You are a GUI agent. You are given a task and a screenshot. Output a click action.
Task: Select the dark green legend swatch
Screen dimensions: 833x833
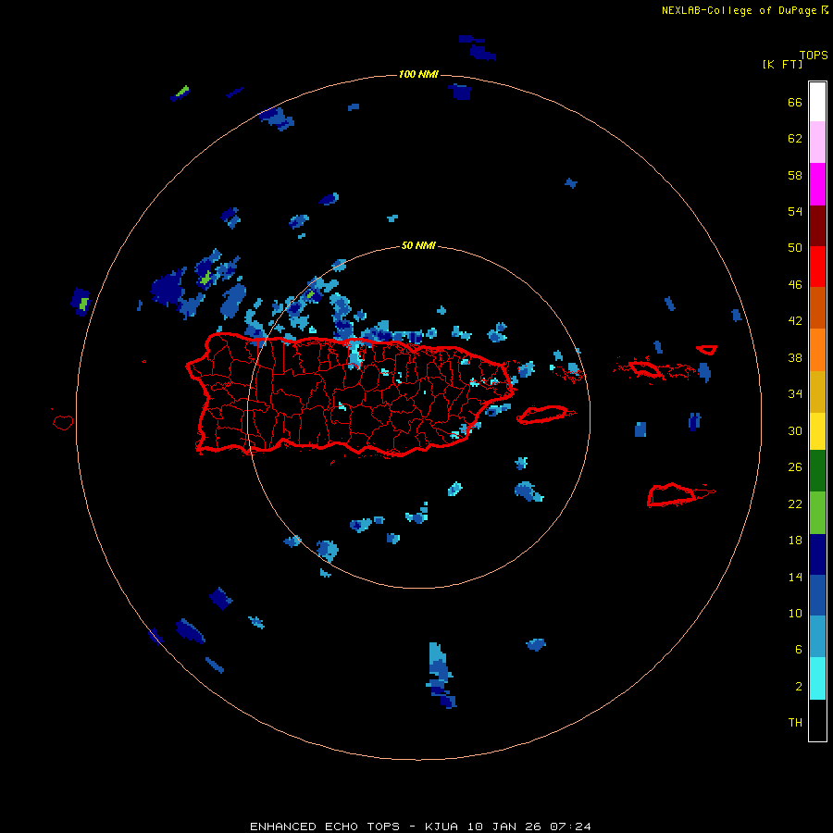(x=817, y=471)
